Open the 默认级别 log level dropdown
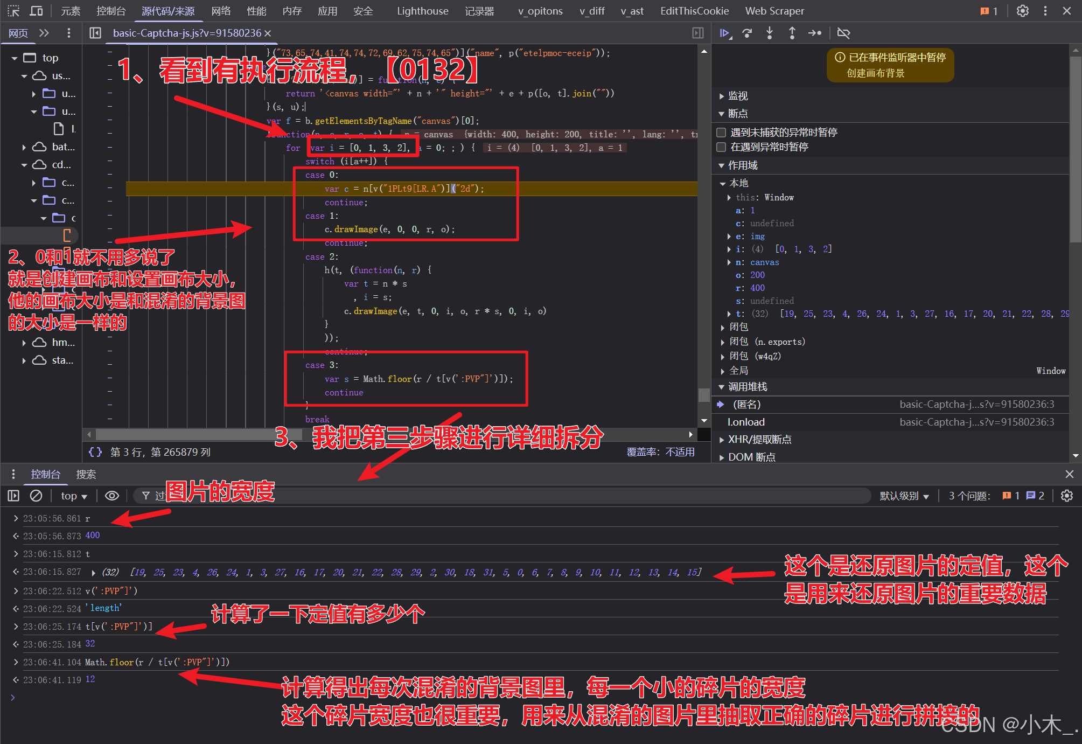 point(904,496)
